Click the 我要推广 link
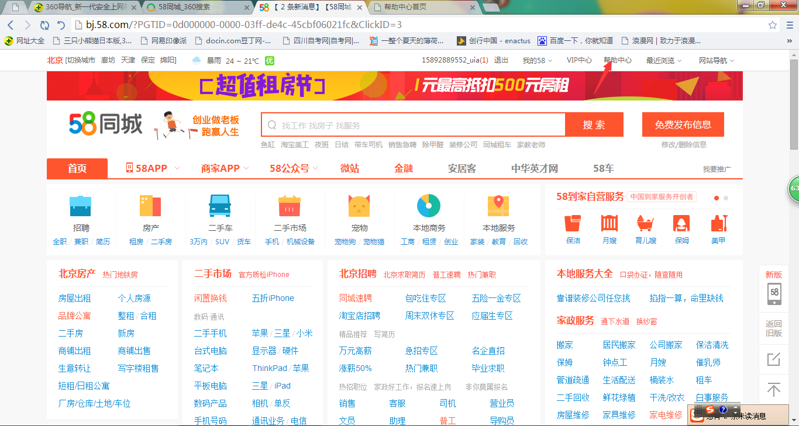This screenshot has width=799, height=426. (717, 169)
